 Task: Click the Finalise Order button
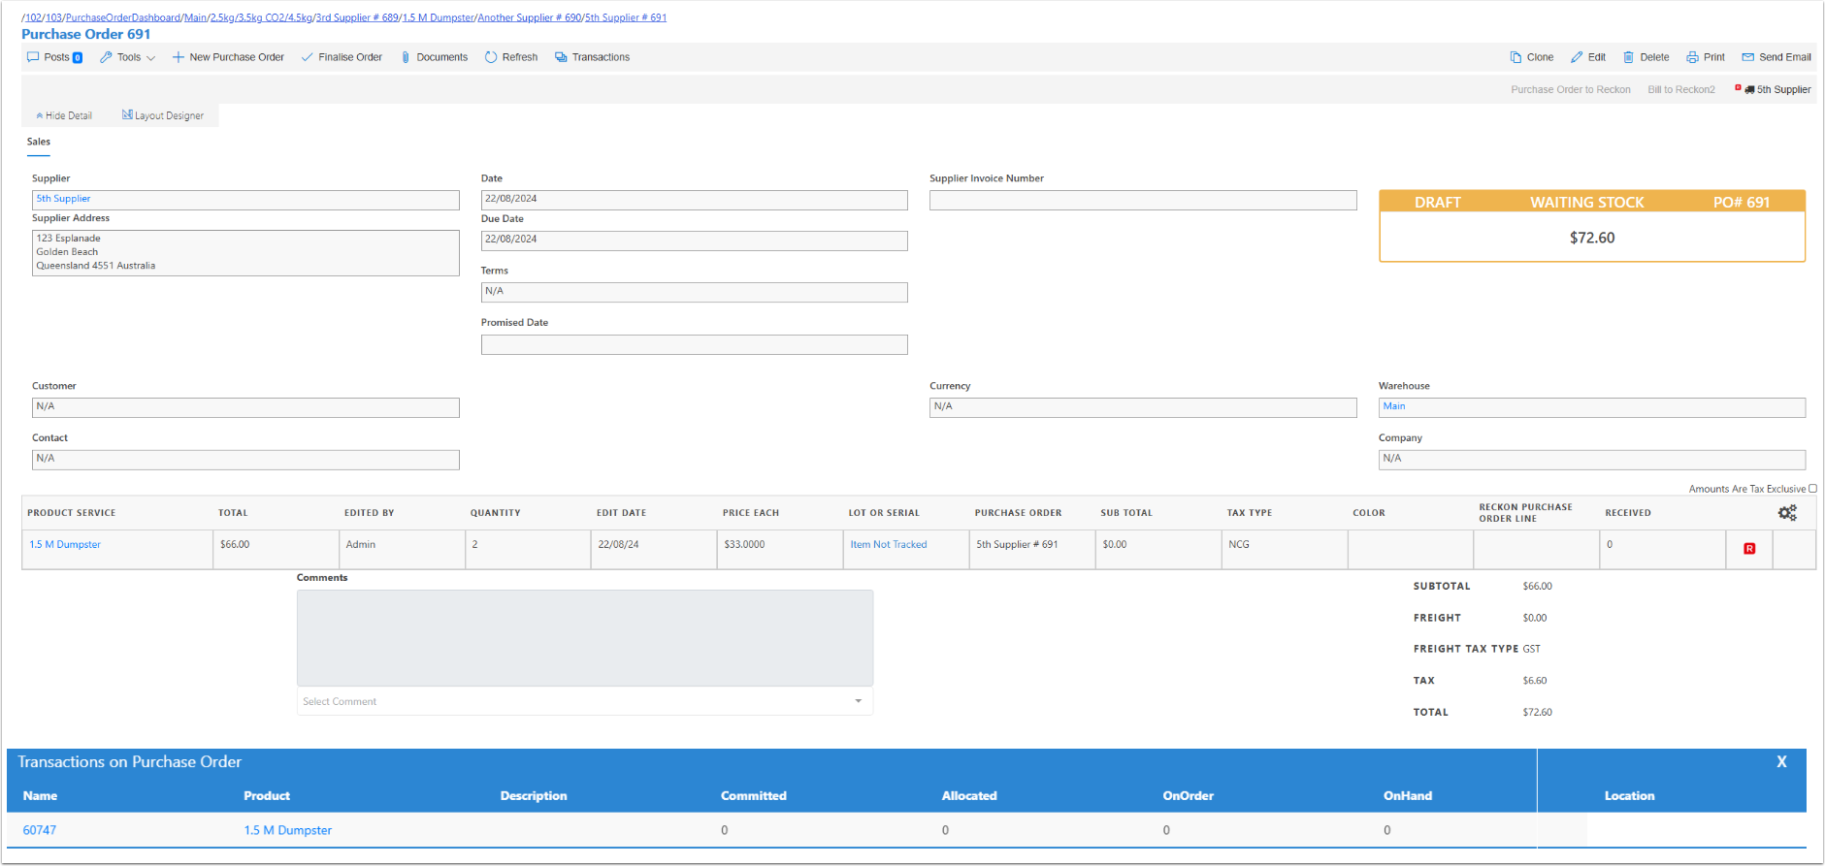[x=342, y=57]
